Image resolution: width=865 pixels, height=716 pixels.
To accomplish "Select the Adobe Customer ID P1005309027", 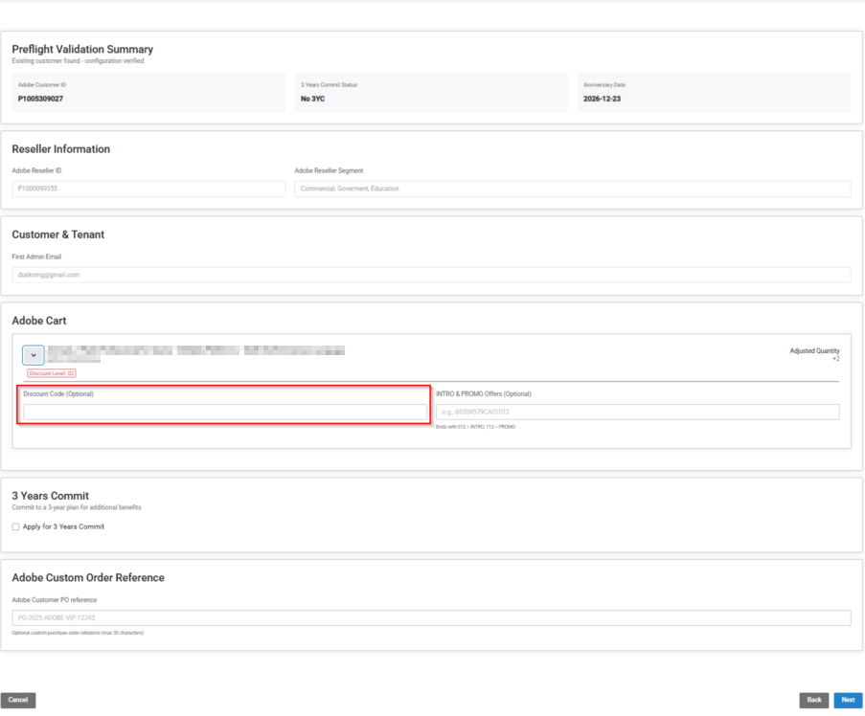I will (40, 99).
